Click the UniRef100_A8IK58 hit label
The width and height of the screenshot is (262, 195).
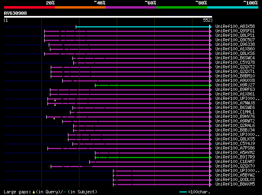tap(235, 27)
